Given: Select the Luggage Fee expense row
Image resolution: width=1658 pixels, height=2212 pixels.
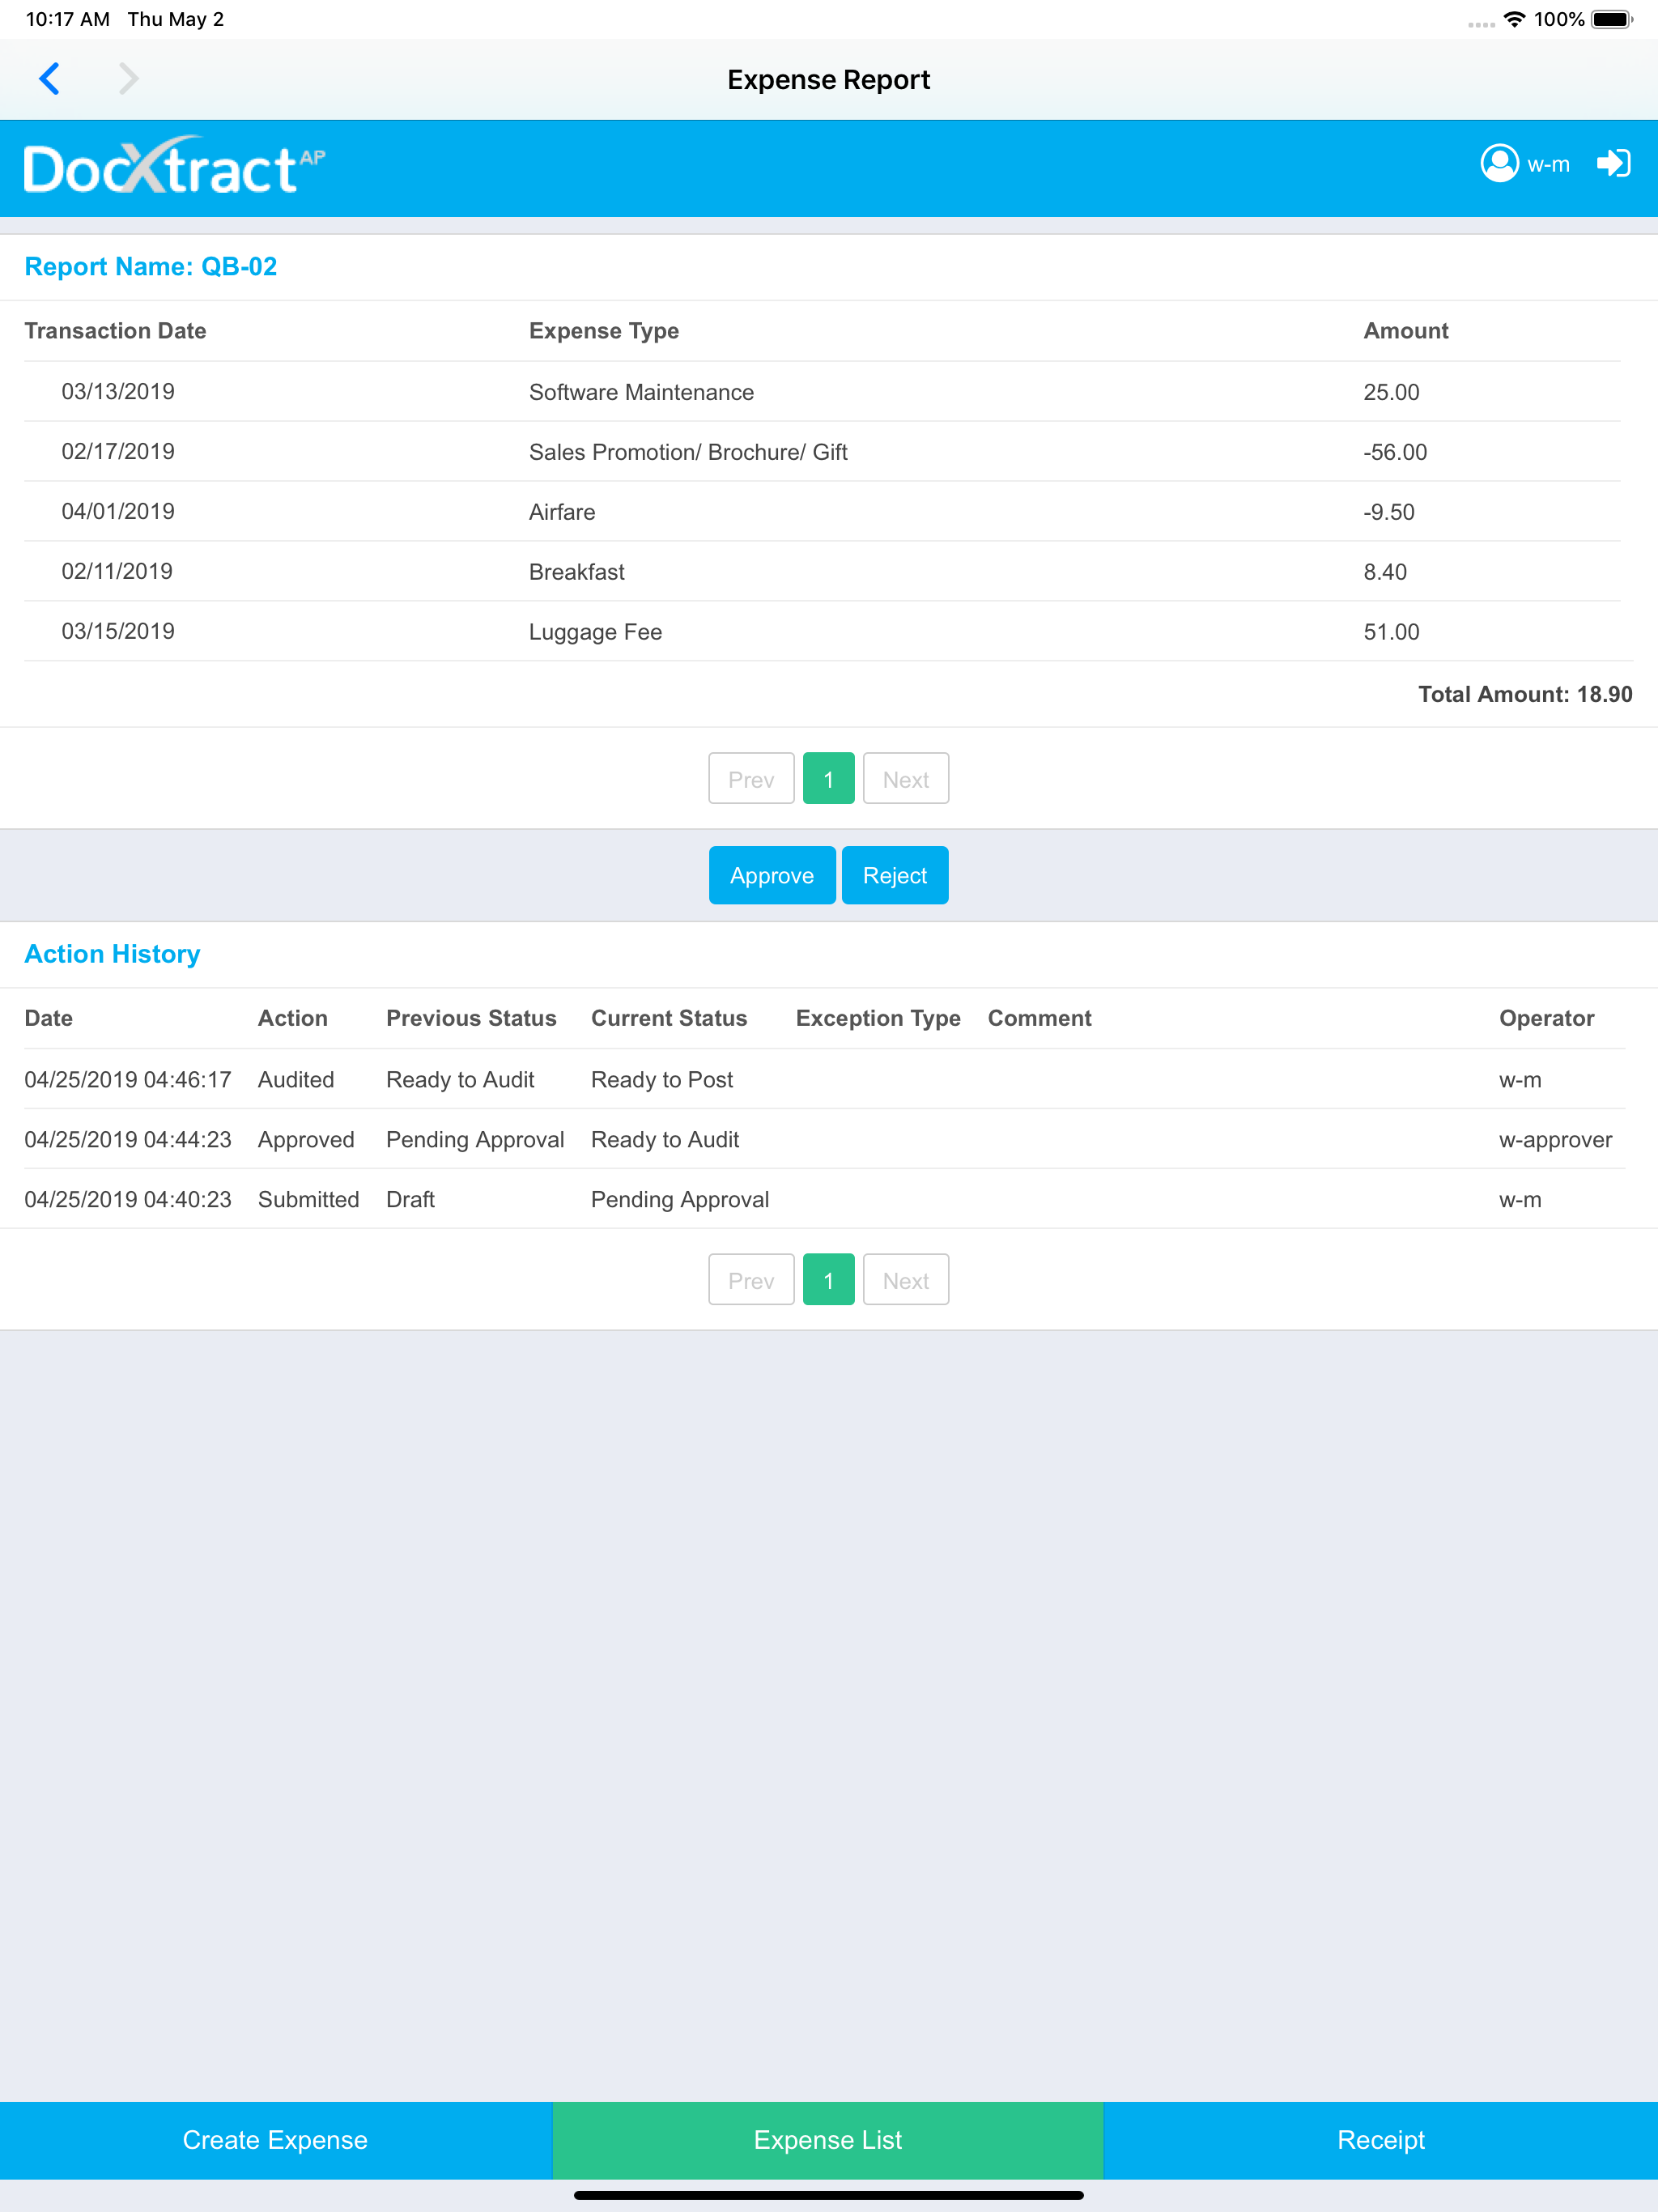Looking at the screenshot, I should point(822,632).
